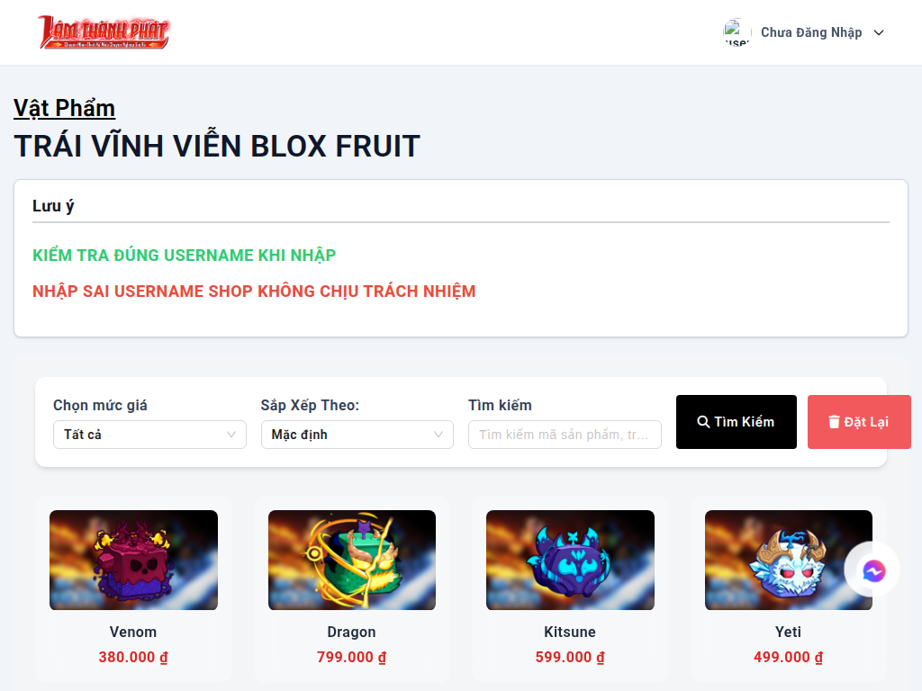Expand the Chọn mức giá dropdown
The width and height of the screenshot is (922, 691).
(149, 435)
